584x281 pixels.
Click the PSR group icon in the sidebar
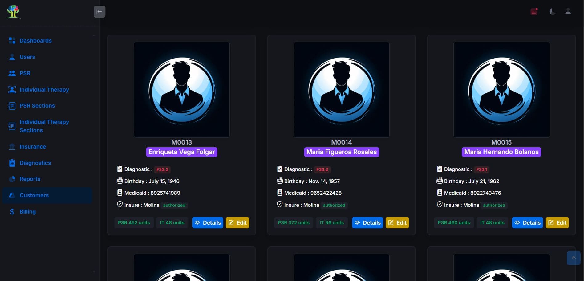tap(12, 73)
